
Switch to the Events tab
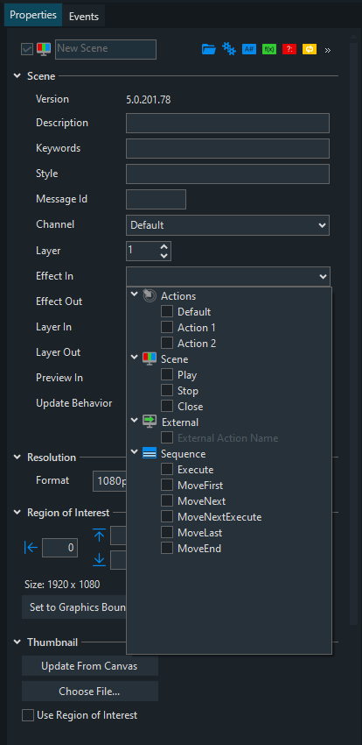click(84, 16)
